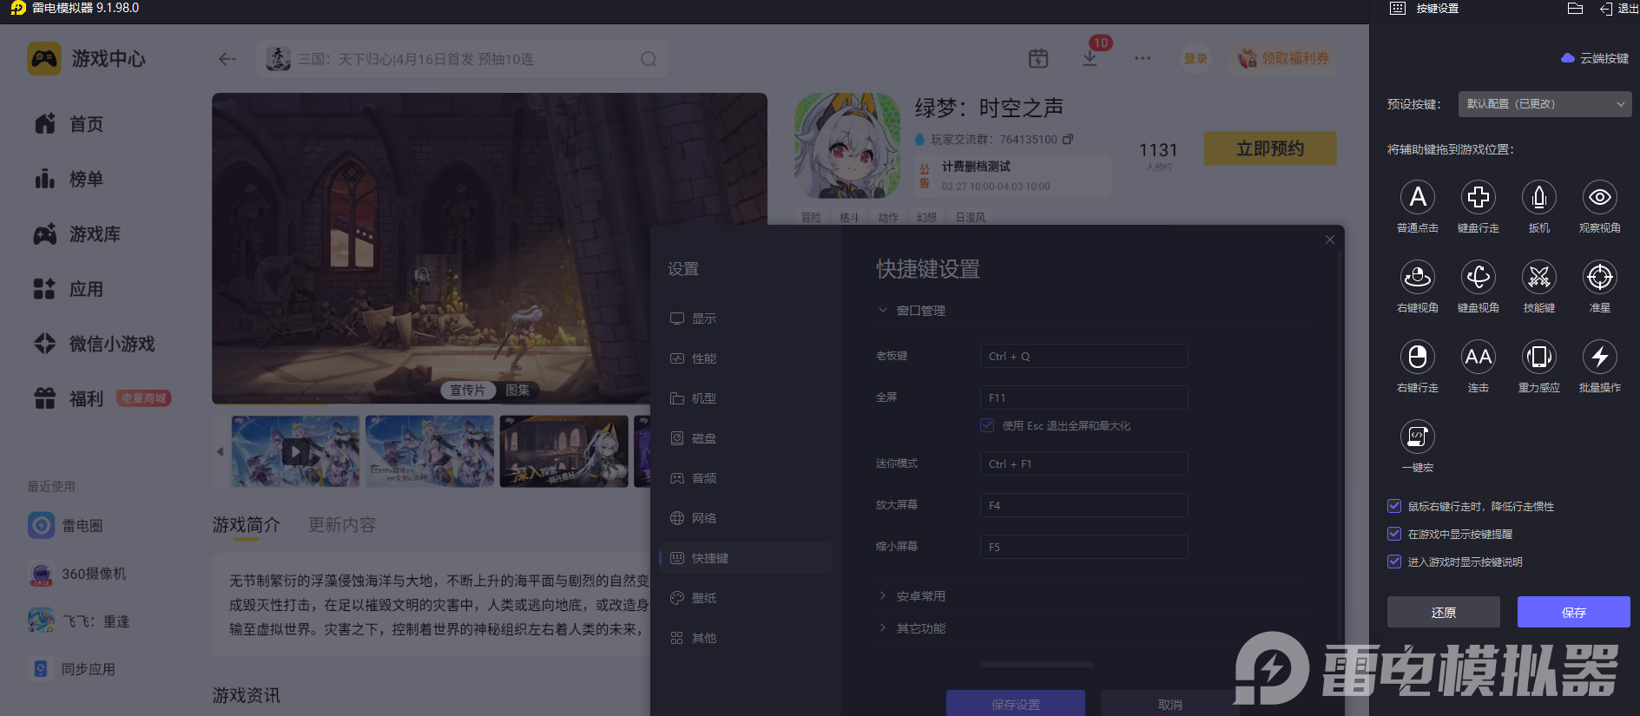Open 360摄像机 from recent apps

coord(76,574)
